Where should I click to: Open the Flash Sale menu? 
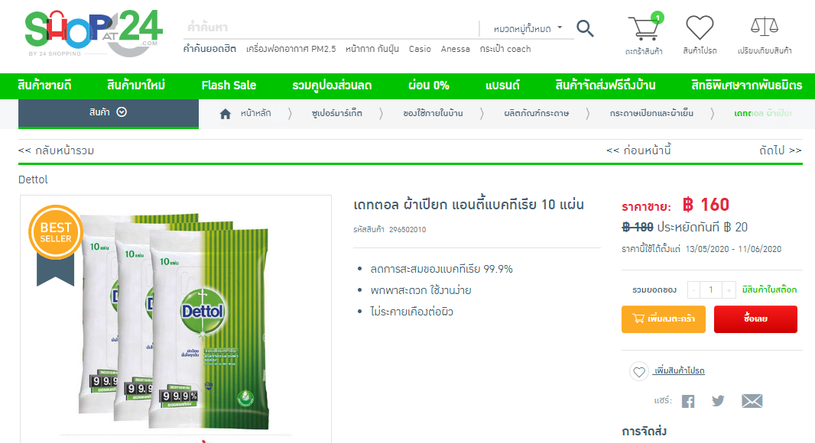[x=229, y=86]
